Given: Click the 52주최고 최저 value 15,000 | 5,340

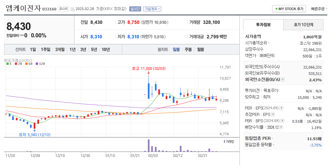Looking at the screenshot, I should tap(310, 97).
